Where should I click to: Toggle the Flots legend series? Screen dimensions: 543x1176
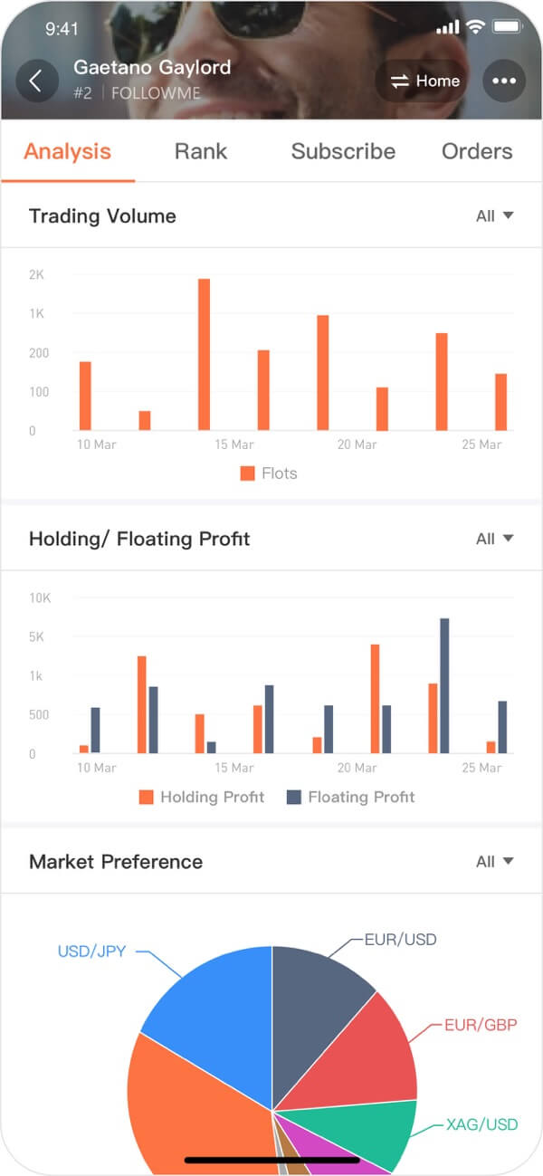point(268,473)
